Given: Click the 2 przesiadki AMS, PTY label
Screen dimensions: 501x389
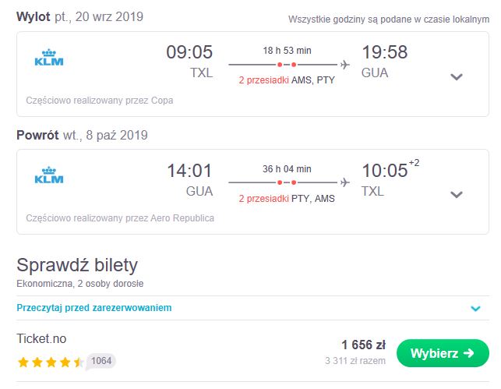Looking at the screenshot, I should coord(287,80).
